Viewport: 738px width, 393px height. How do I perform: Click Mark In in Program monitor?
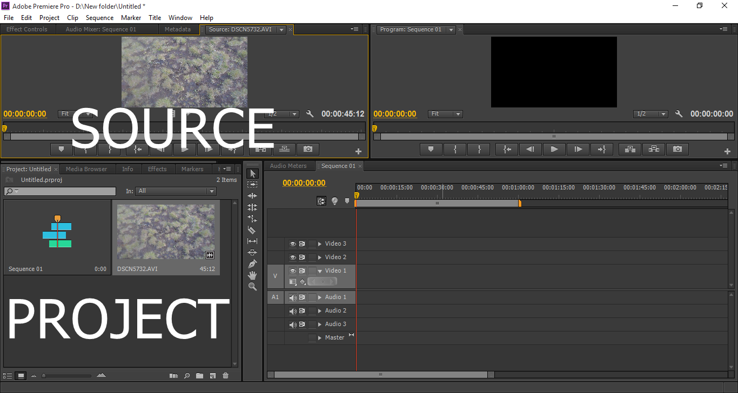point(455,149)
